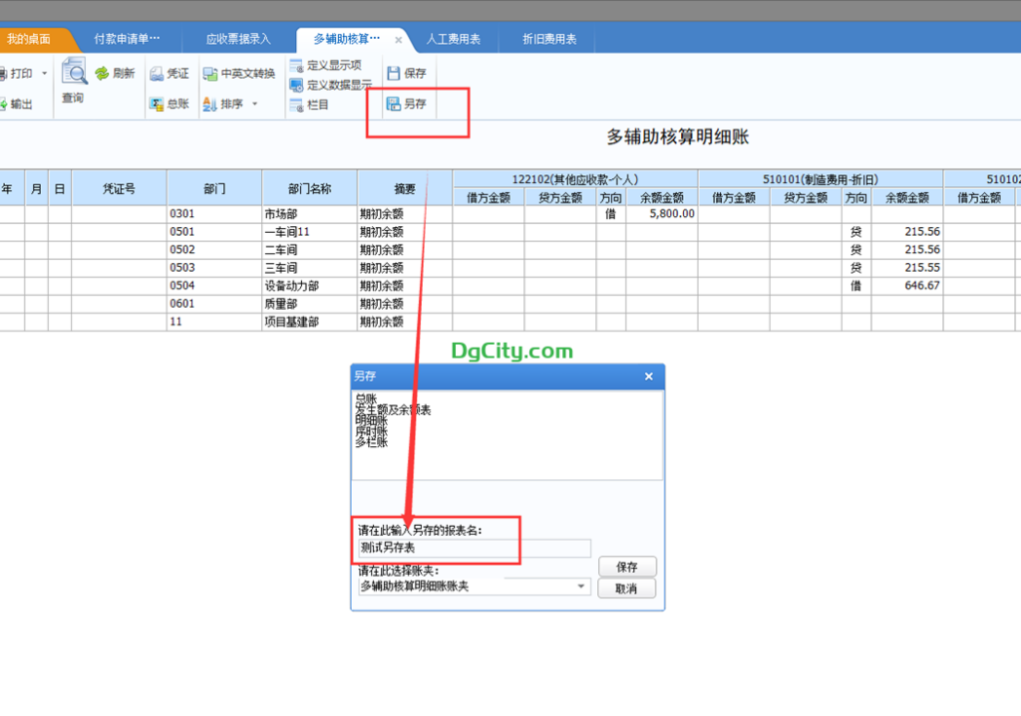1021x716 pixels.
Task: Expand the 排序 sort dropdown arrow
Action: pyautogui.click(x=254, y=104)
